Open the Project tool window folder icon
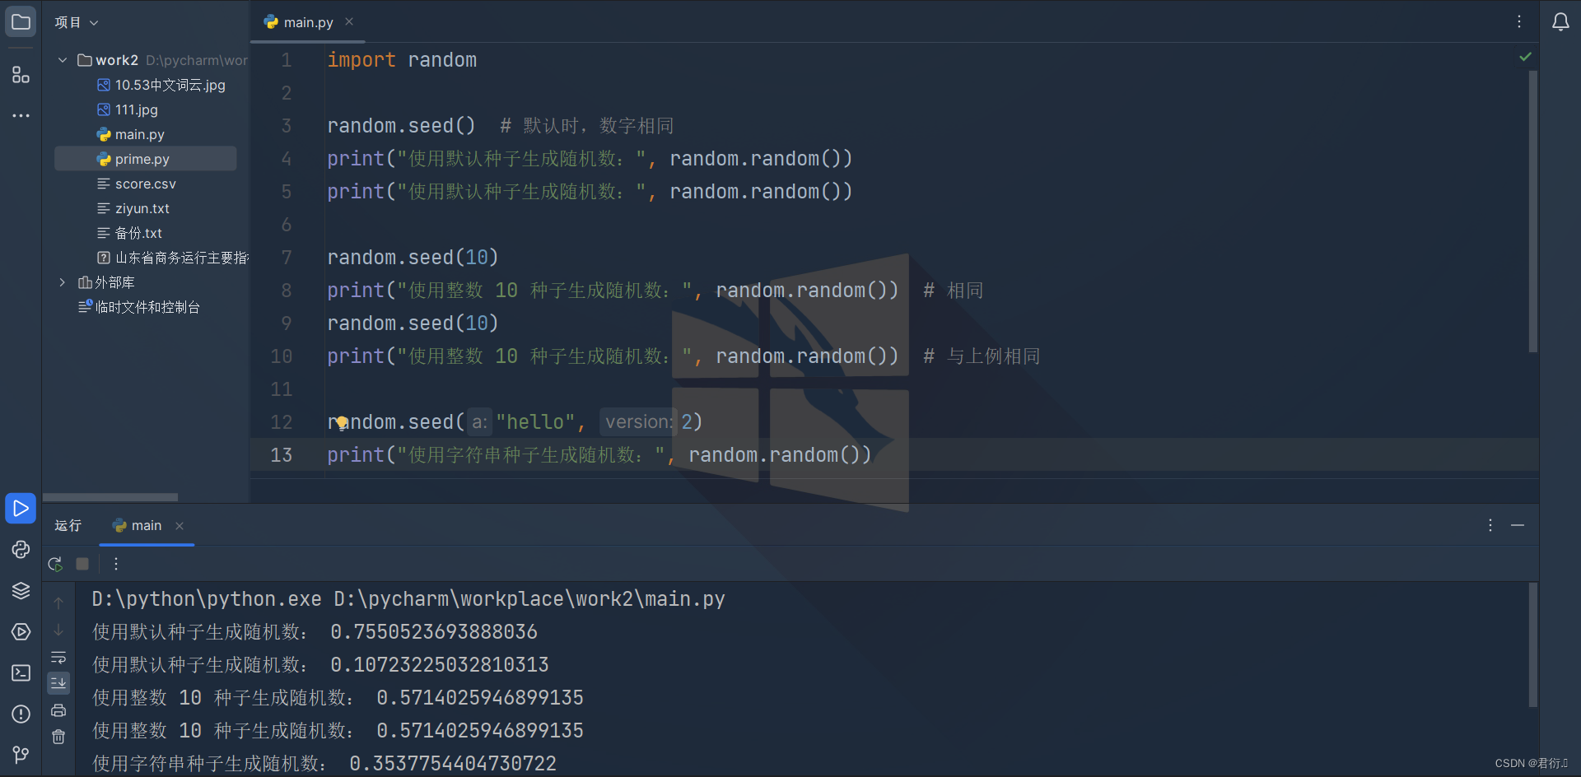The image size is (1581, 777). (21, 21)
